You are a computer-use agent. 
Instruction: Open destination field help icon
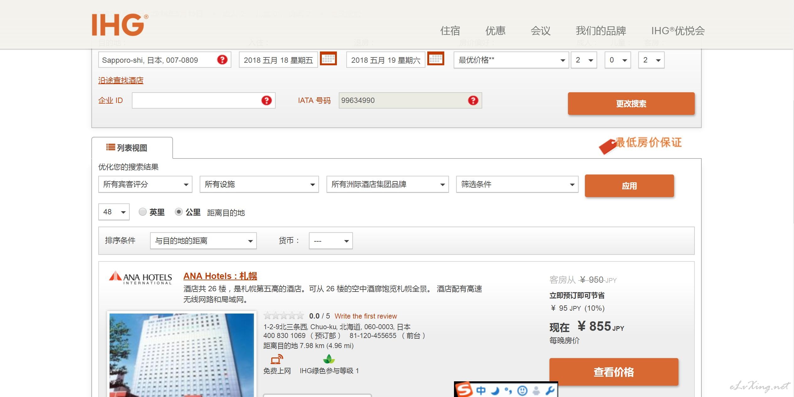coord(222,60)
